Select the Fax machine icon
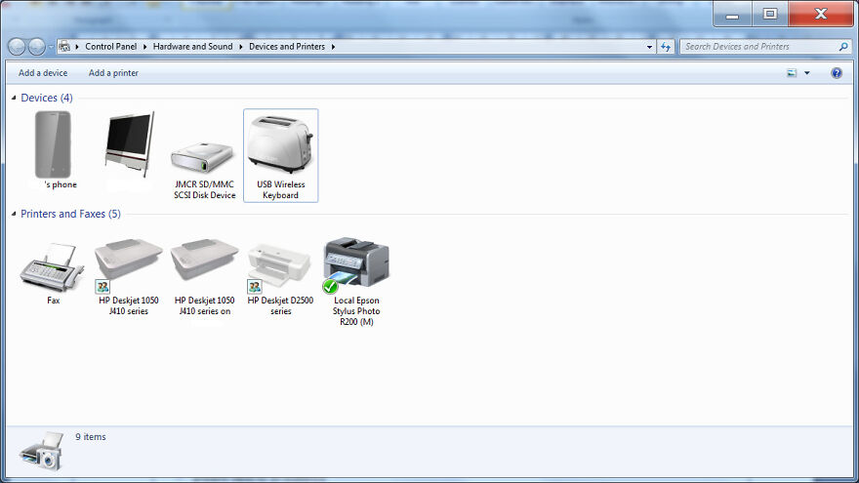859x483 pixels. [x=53, y=267]
